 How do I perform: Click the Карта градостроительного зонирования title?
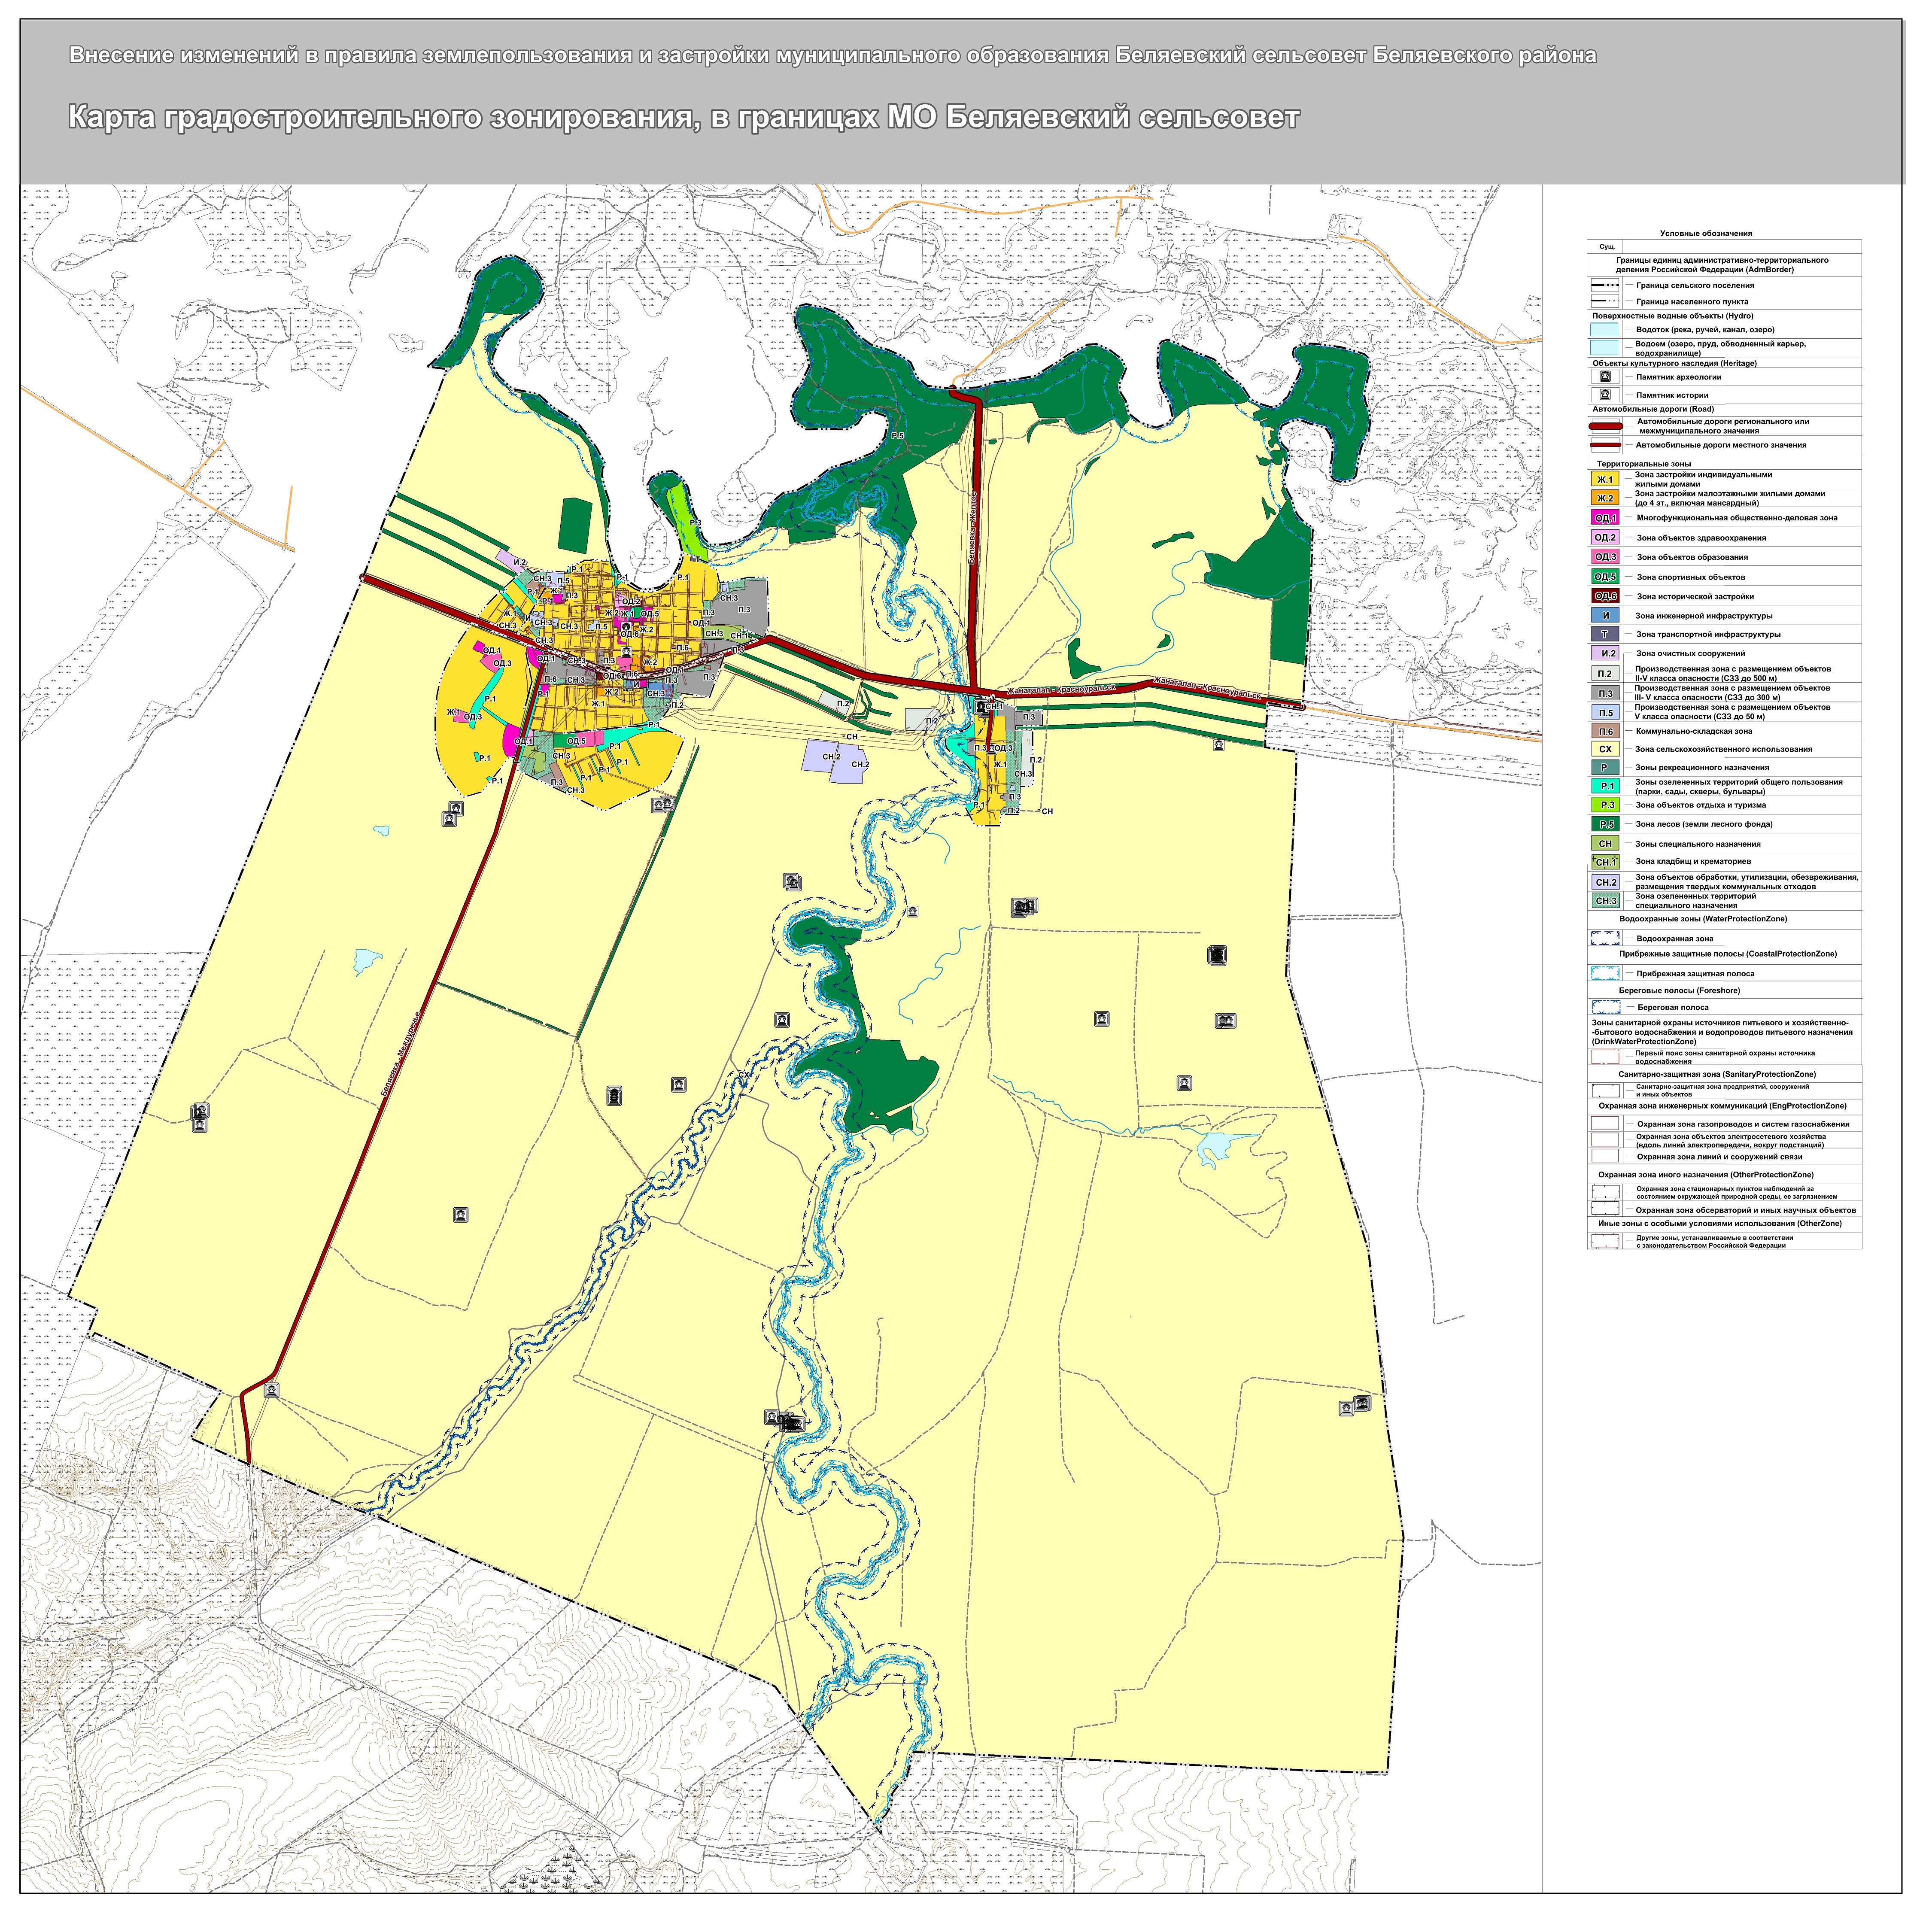point(683,118)
